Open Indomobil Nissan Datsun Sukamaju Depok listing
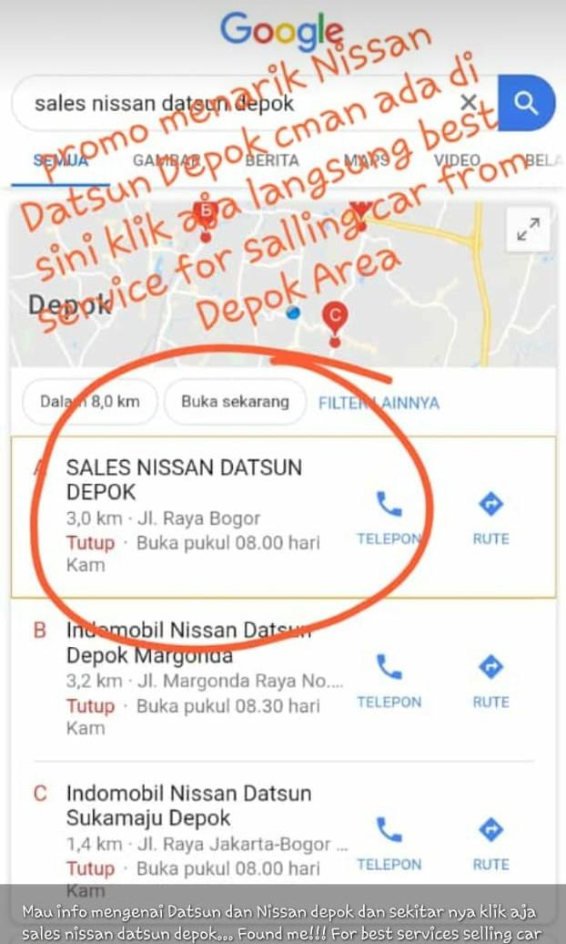The image size is (566, 944). [x=189, y=805]
